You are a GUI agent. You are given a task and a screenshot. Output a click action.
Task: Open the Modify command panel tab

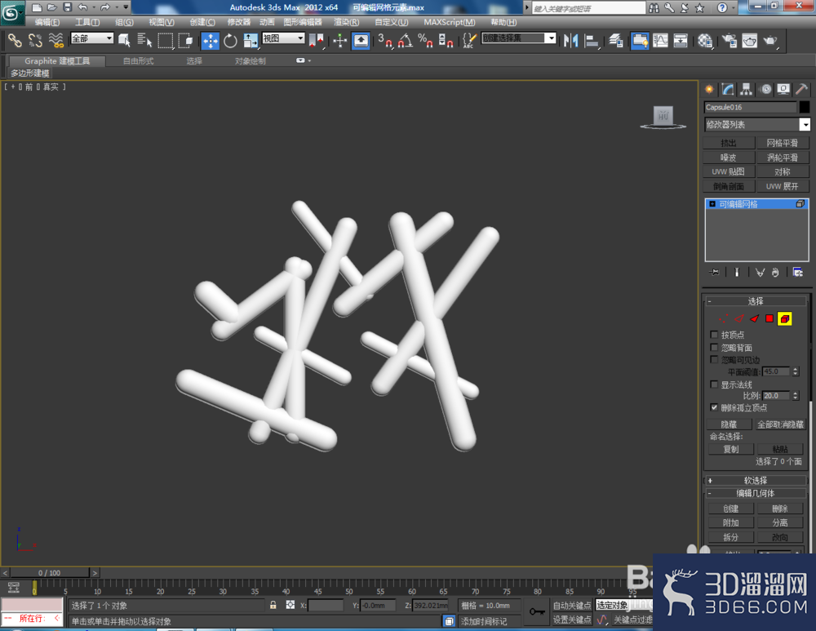[728, 89]
